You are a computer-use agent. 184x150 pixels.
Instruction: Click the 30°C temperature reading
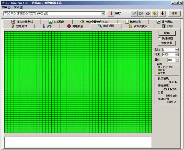tap(118, 13)
